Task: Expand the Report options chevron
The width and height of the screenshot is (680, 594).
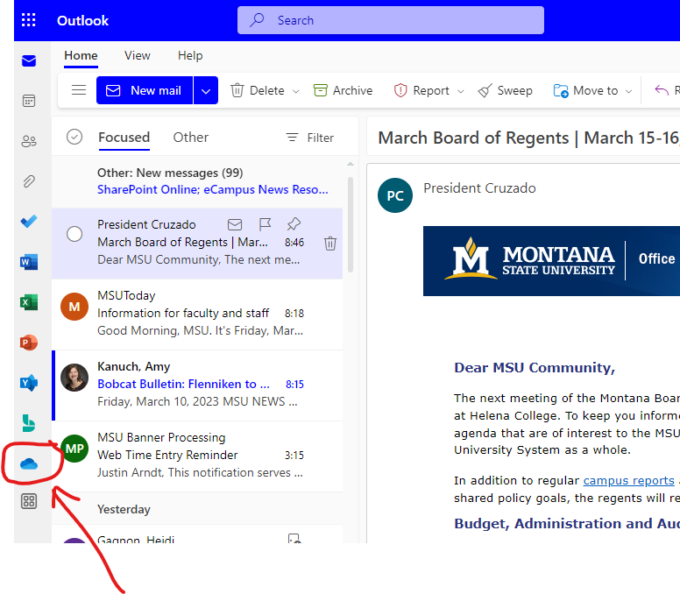Action: (x=461, y=91)
